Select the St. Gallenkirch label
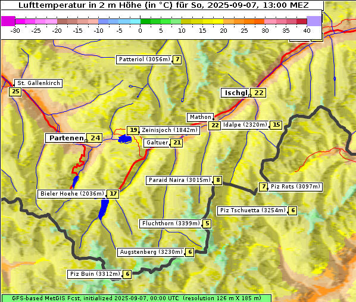 click(38, 83)
